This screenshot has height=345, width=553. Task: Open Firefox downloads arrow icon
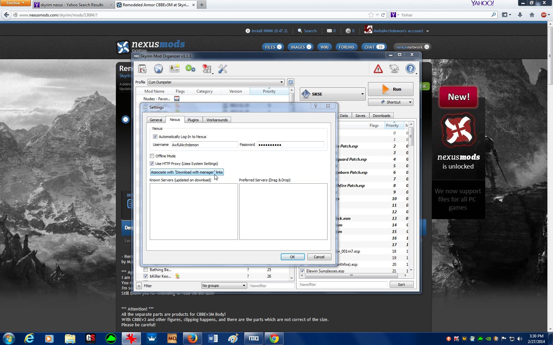520,15
